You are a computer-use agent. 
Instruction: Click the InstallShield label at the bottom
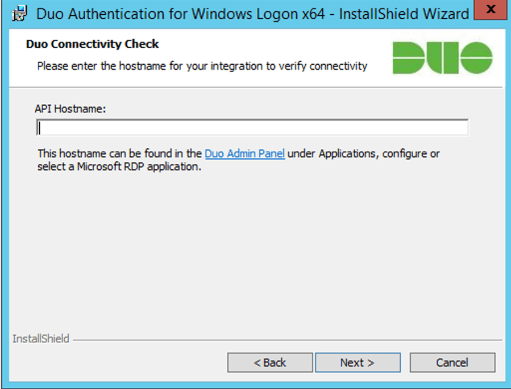[41, 338]
